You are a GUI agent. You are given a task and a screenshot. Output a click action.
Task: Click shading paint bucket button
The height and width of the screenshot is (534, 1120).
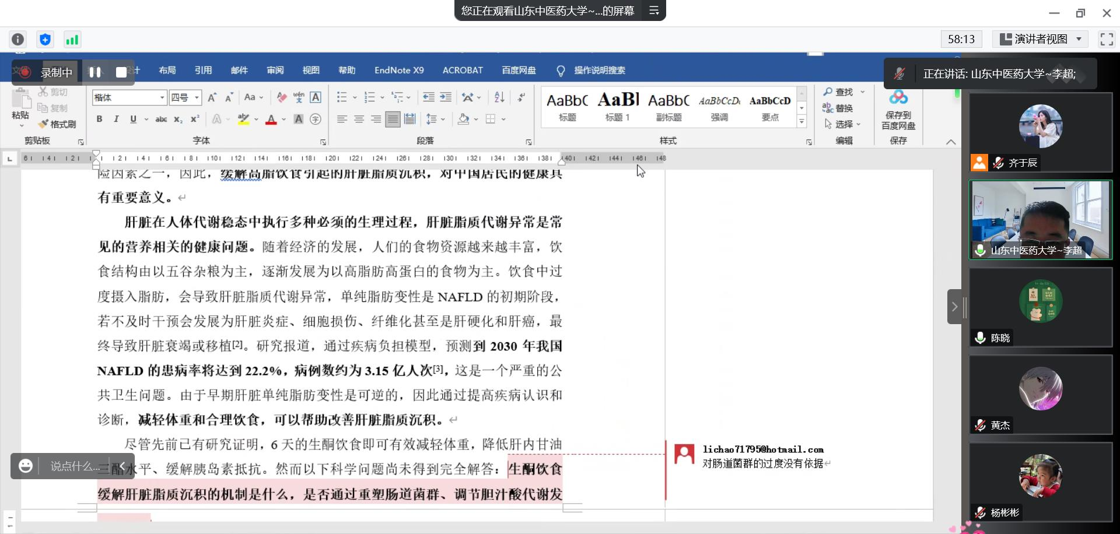[464, 119]
